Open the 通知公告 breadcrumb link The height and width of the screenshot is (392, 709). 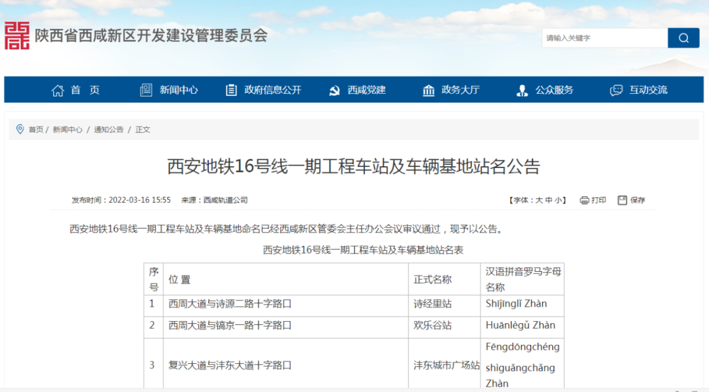(x=110, y=129)
